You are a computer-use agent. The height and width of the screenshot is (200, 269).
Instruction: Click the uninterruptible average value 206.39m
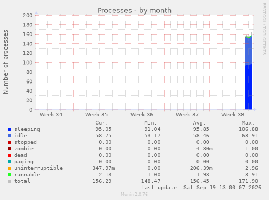pyautogui.click(x=201, y=168)
